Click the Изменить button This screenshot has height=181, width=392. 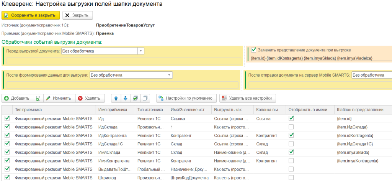59,99
